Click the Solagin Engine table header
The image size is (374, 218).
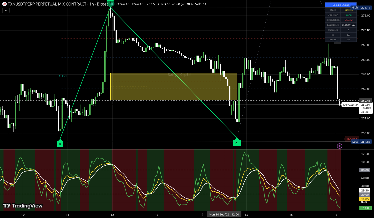click(341, 5)
